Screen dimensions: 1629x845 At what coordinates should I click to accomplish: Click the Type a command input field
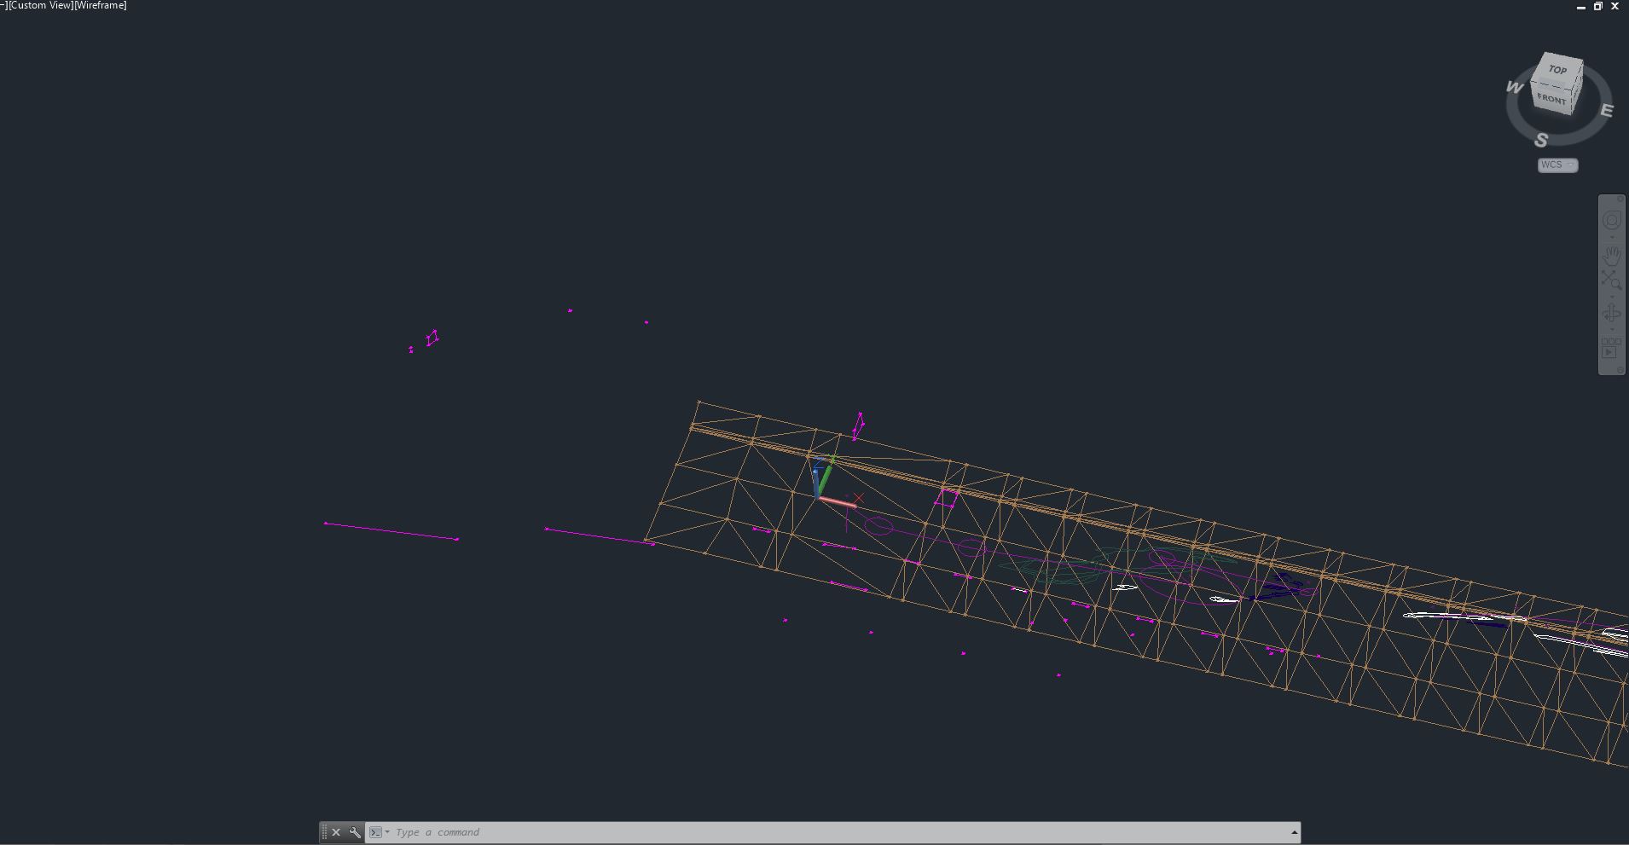pyautogui.click(x=597, y=831)
